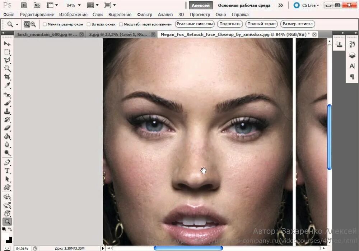Screen dimensions: 359x251
Task: Select the 'Алексей' workspace button
Action: pos(201,5)
